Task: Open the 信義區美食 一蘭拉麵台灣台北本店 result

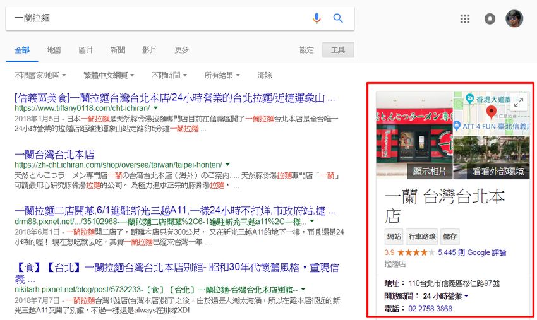Action: pos(174,98)
